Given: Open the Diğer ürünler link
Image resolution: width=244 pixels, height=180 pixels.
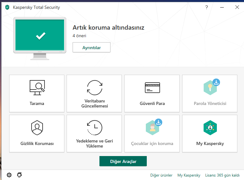Looking at the screenshot, I should click(161, 175).
